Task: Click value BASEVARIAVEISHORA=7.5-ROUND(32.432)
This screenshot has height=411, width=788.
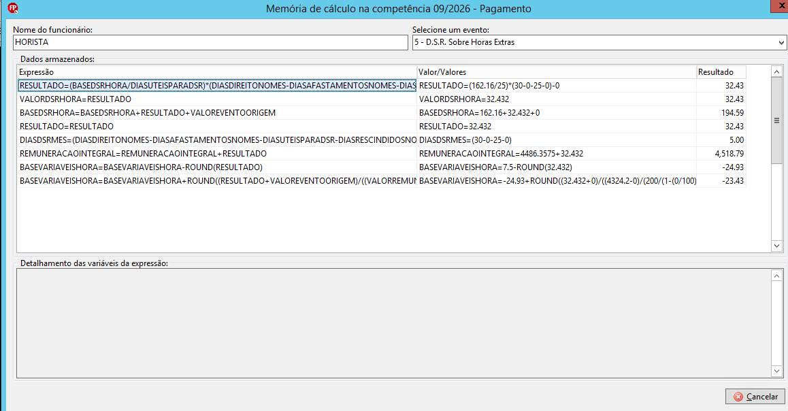Action: pos(495,167)
